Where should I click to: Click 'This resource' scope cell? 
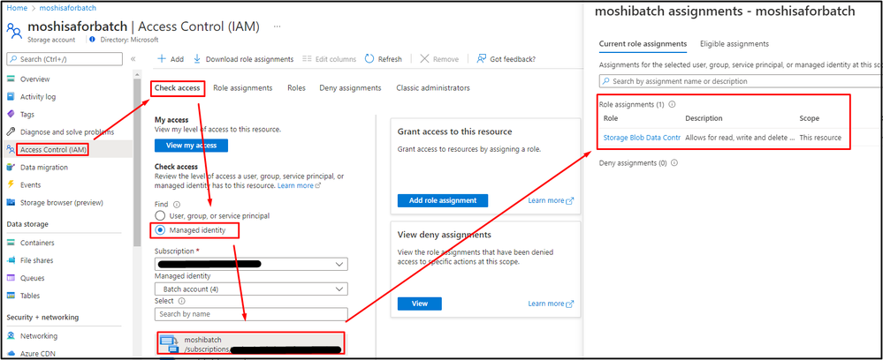[820, 138]
